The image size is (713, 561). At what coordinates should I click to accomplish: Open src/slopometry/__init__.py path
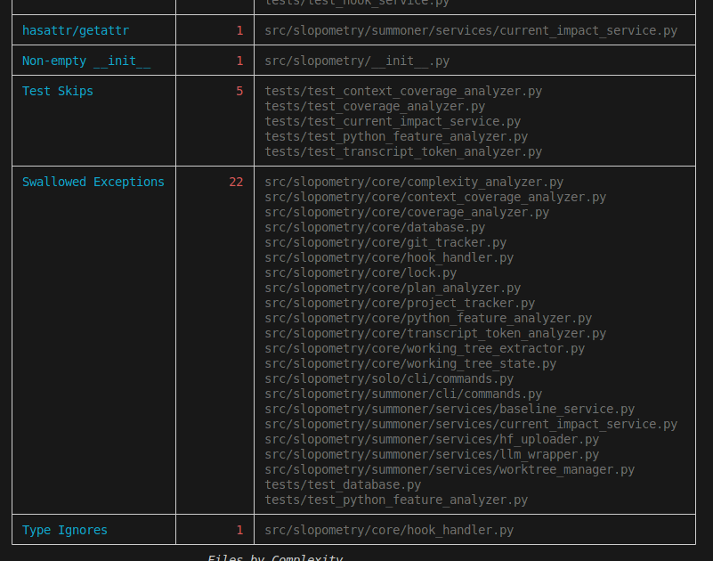(x=356, y=61)
